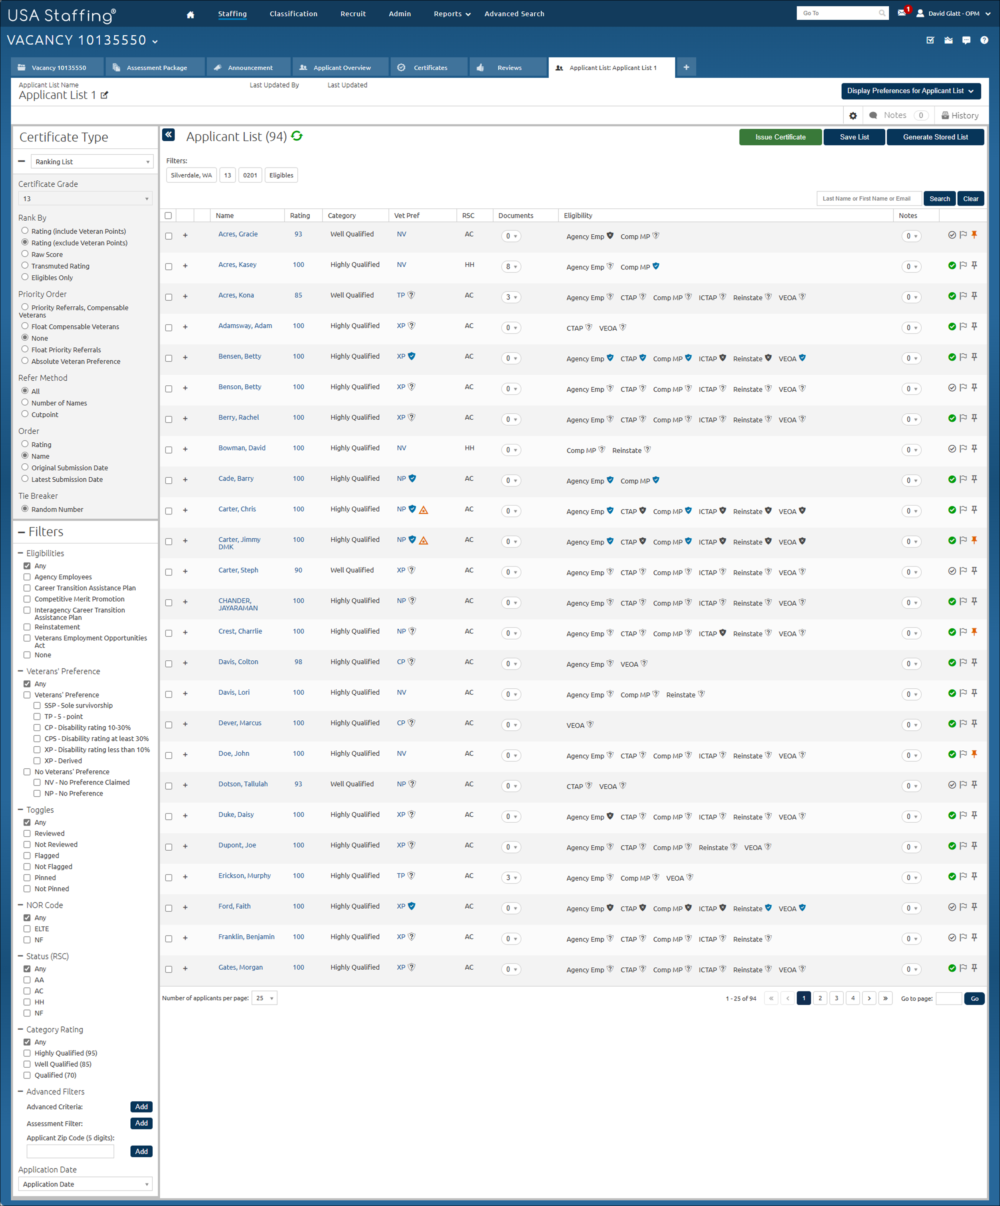Viewport: 1000px width, 1206px height.
Task: Open the Ranking List certificate type dropdown
Action: (x=92, y=162)
